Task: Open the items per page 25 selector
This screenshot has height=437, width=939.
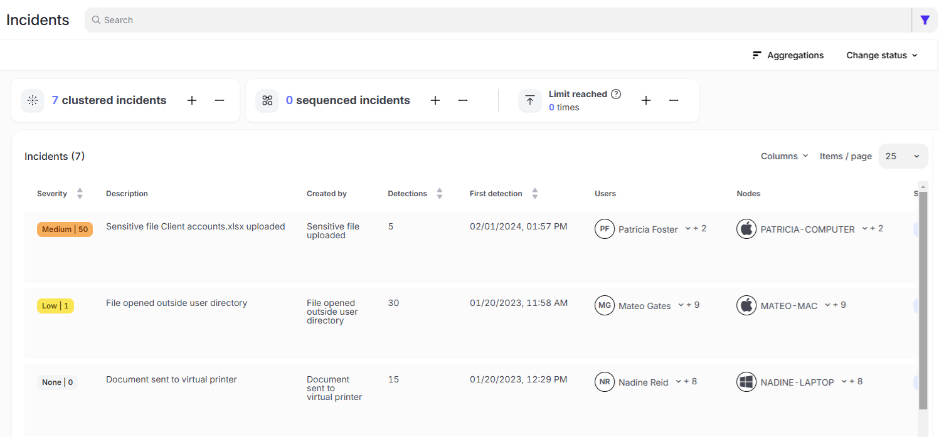Action: pos(903,156)
